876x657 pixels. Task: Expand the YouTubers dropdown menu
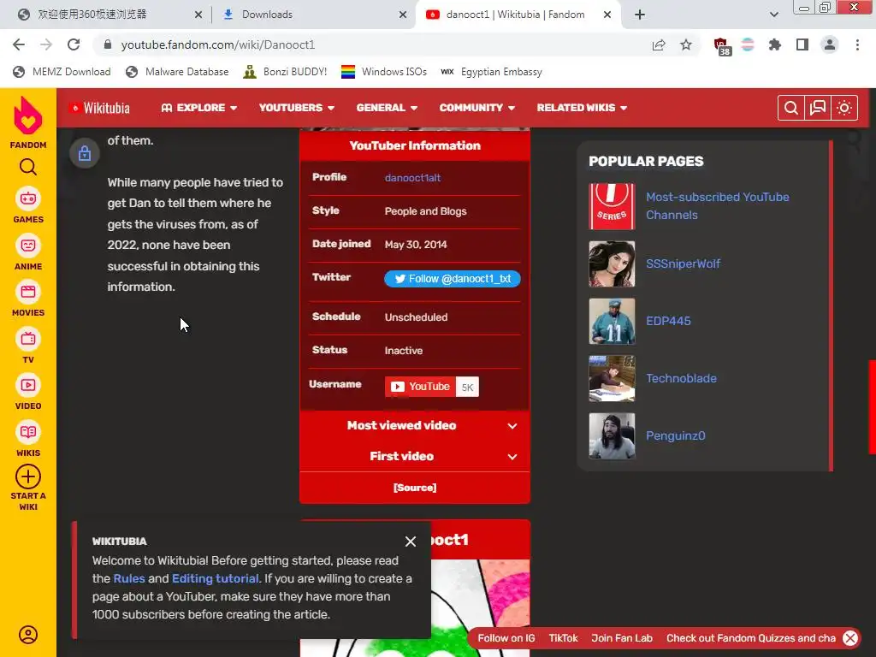297,108
